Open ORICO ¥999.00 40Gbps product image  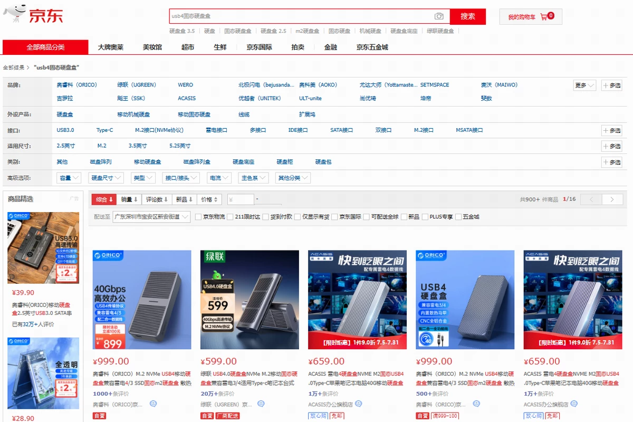pyautogui.click(x=142, y=300)
